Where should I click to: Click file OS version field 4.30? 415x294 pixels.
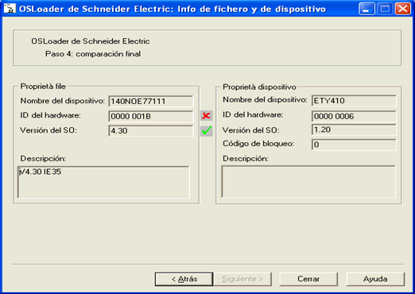151,130
